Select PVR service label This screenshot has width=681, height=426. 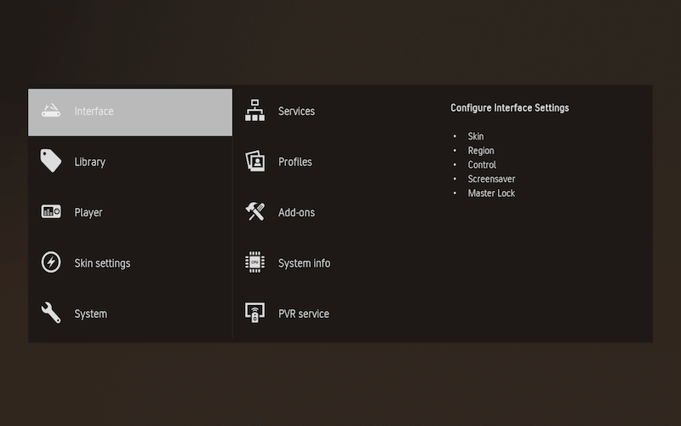304,314
